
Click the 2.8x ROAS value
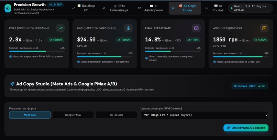(15, 40)
